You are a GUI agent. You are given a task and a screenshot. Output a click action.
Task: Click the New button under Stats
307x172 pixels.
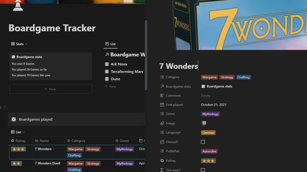[x=51, y=89]
